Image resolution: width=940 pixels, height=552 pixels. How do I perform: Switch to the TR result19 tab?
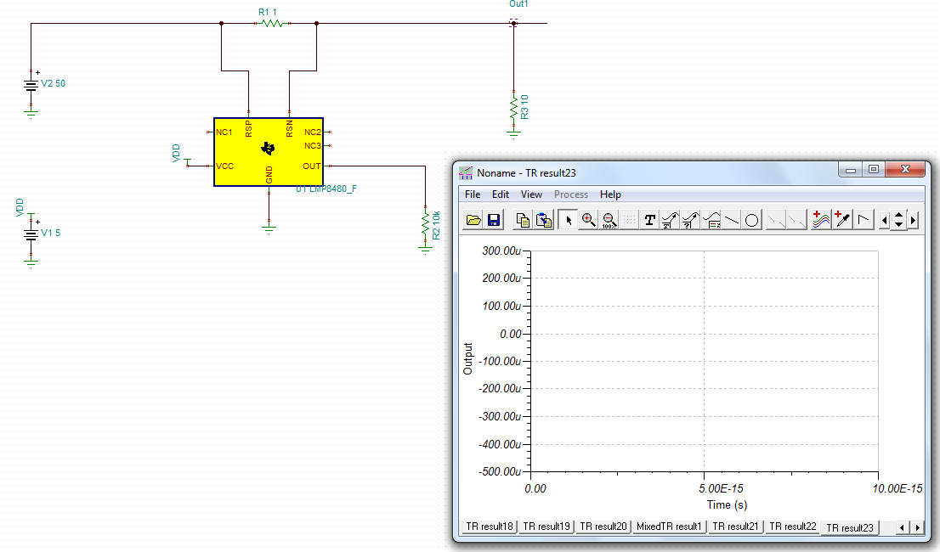click(546, 527)
